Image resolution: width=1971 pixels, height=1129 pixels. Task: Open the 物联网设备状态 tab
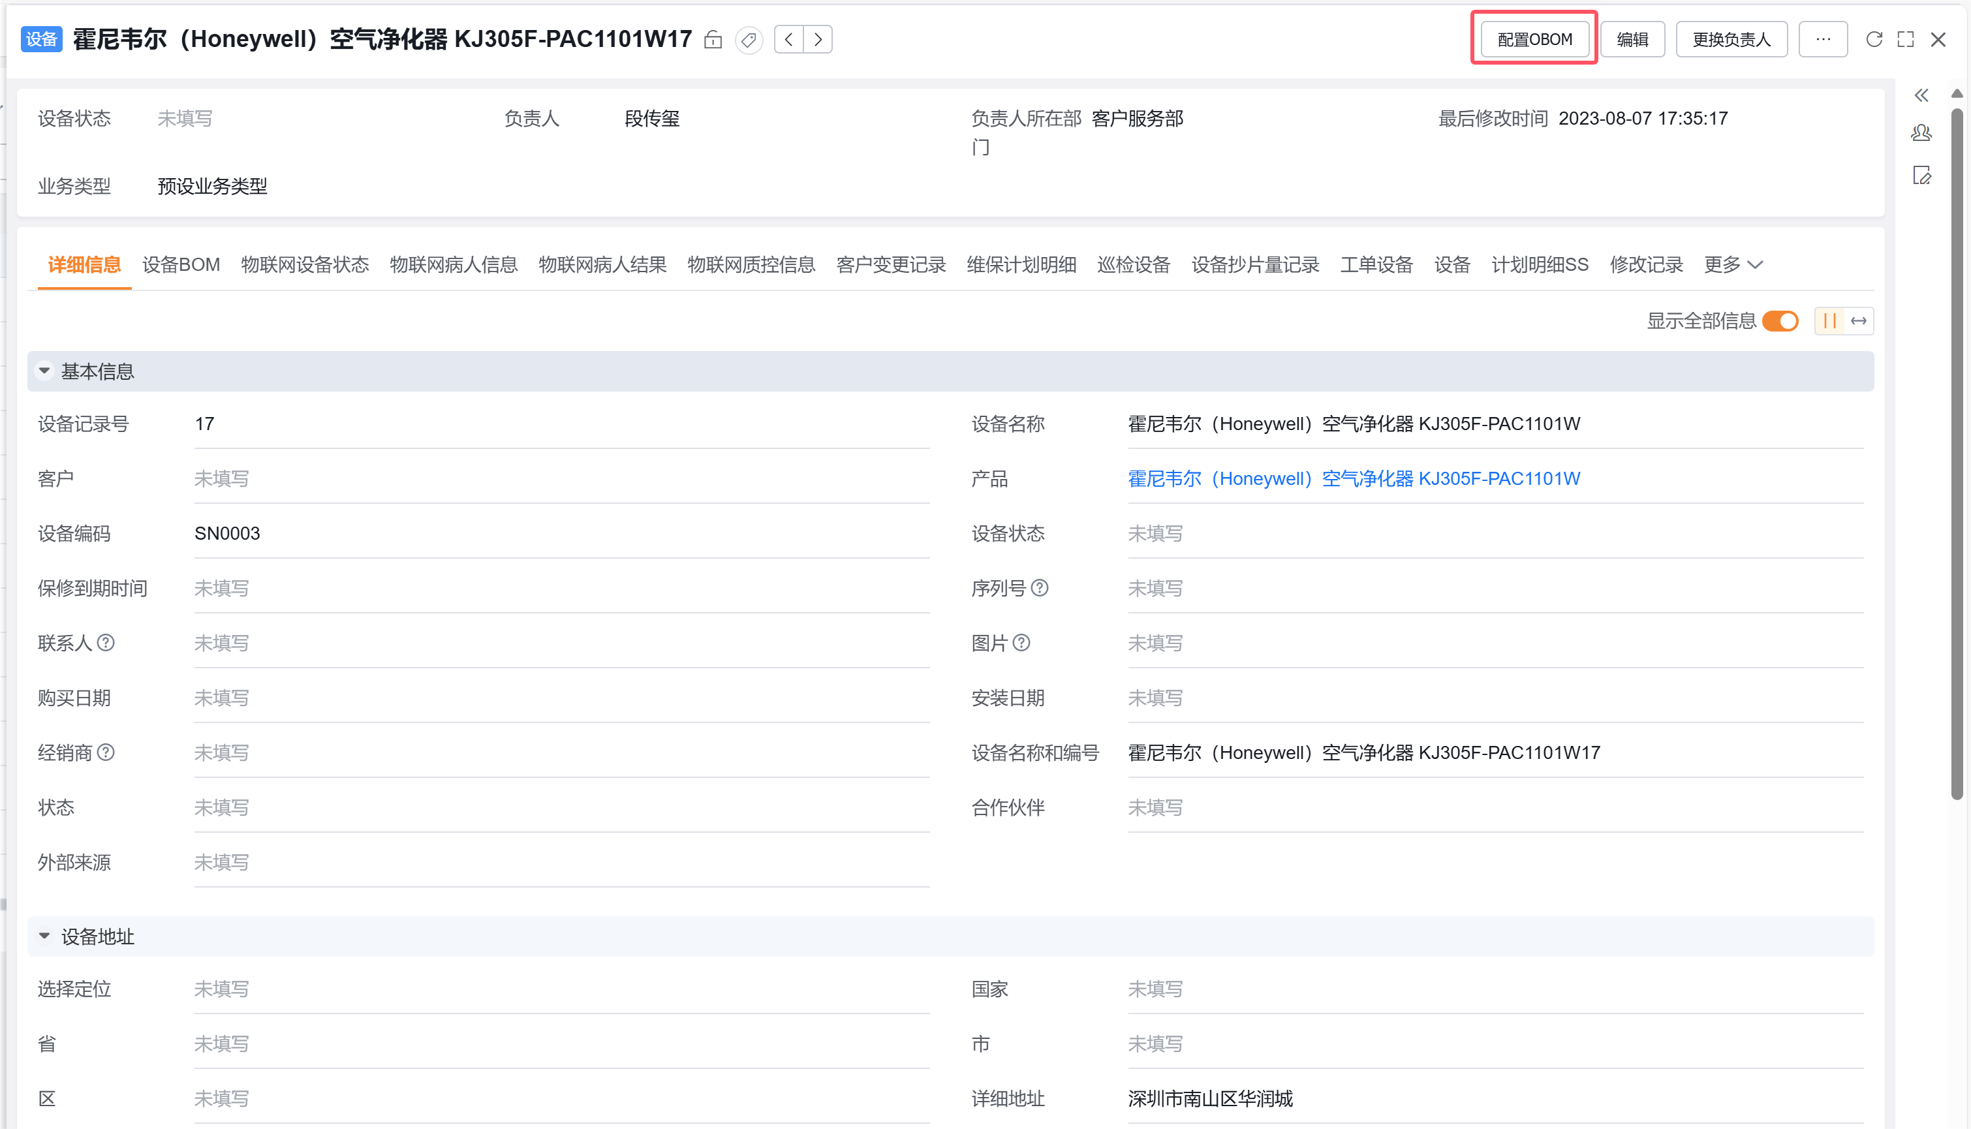coord(305,265)
